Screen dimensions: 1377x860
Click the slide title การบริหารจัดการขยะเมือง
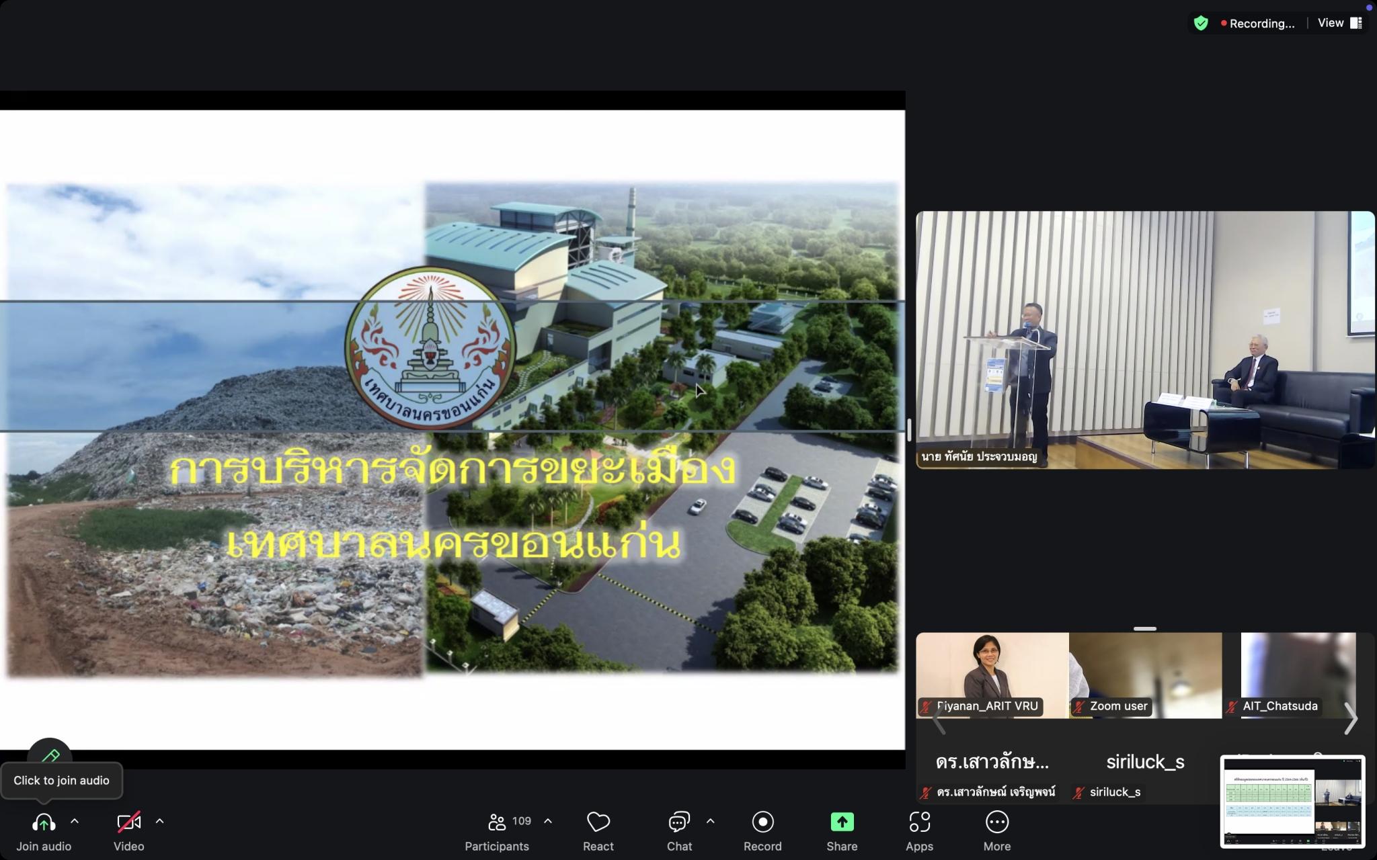pos(453,468)
